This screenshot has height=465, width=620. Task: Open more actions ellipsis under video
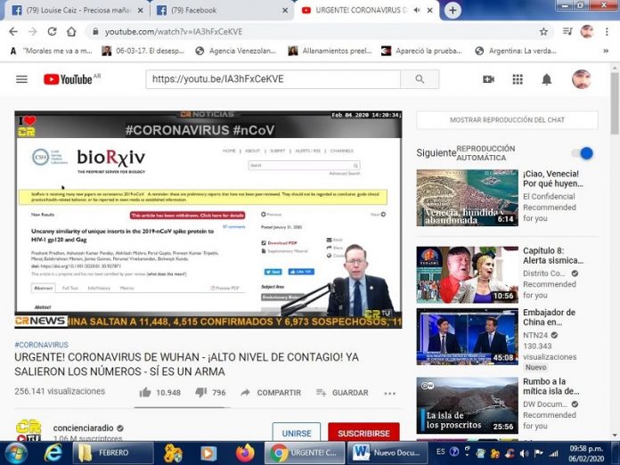point(390,393)
